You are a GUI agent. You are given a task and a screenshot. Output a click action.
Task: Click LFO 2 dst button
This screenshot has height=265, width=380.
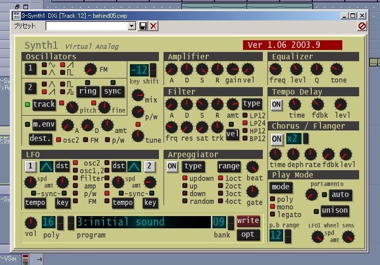(x=119, y=166)
